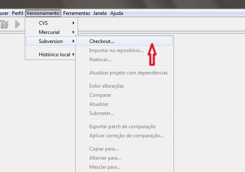This screenshot has height=172, width=245.
Task: Click the green Run Project play icon
Action: 17,24
